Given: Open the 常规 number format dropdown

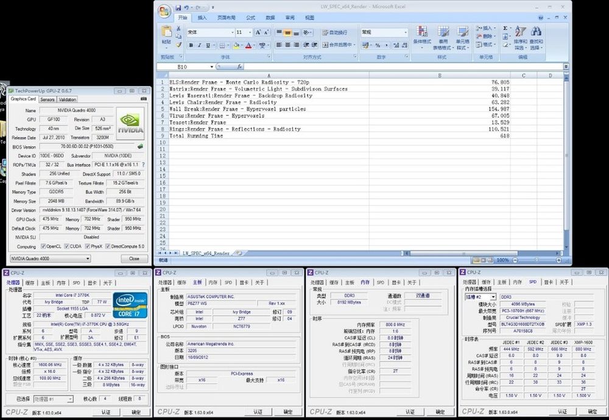Looking at the screenshot, I should [406, 32].
